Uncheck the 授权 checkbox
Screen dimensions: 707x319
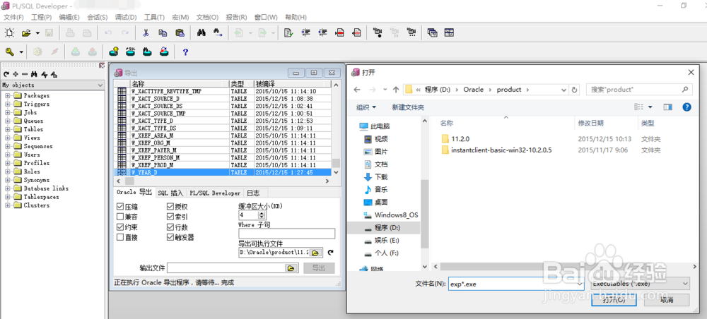point(170,207)
